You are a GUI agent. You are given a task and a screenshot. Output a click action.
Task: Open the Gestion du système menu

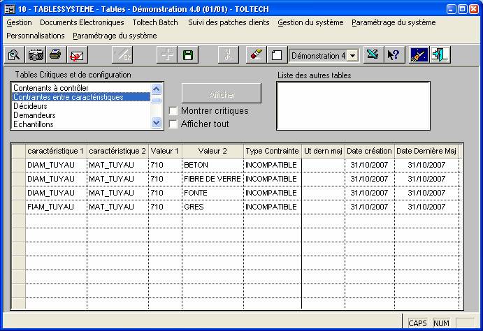coord(310,22)
